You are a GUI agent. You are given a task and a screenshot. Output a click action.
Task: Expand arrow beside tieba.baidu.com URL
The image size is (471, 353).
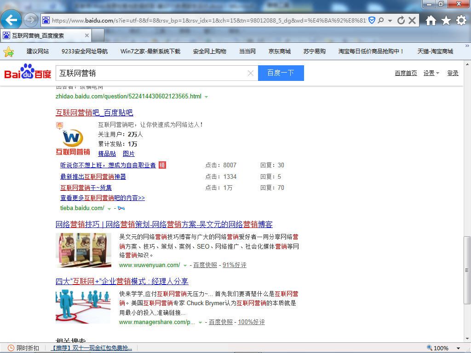click(x=109, y=209)
